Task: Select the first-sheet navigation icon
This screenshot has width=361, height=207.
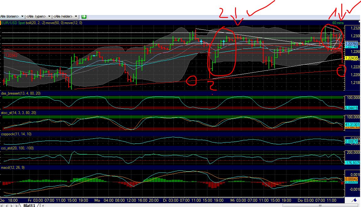Action: [x=2, y=205]
